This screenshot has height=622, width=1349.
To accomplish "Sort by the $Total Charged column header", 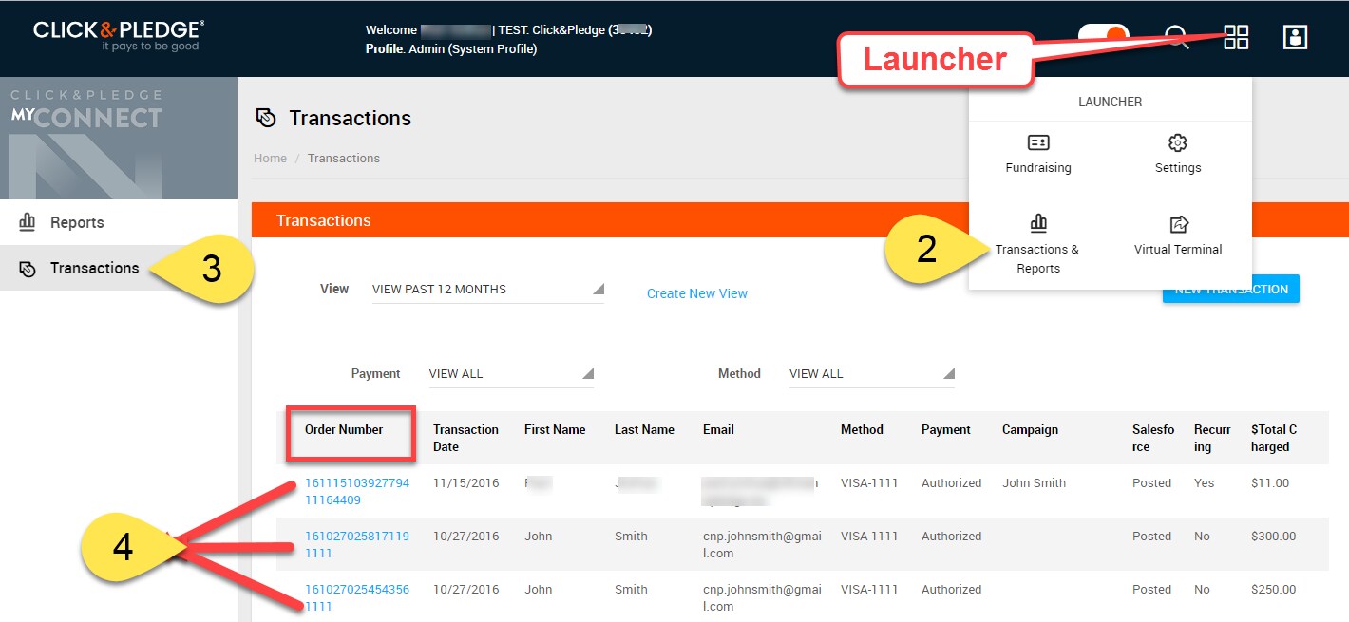I will [x=1274, y=438].
